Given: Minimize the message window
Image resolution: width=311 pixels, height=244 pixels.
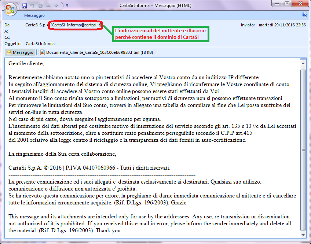Looking at the screenshot, I should [277, 4].
